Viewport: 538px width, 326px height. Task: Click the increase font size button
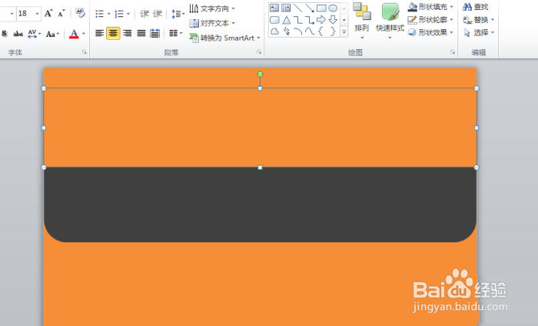pos(48,13)
